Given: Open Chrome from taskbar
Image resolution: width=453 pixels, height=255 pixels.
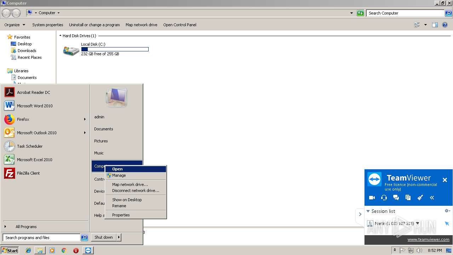Looking at the screenshot, I should click(64, 250).
